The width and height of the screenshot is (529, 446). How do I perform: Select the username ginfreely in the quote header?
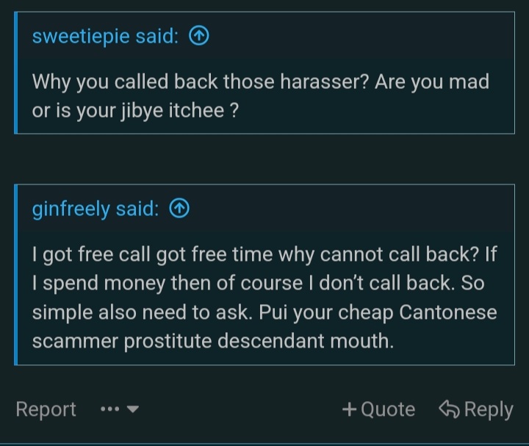click(71, 209)
